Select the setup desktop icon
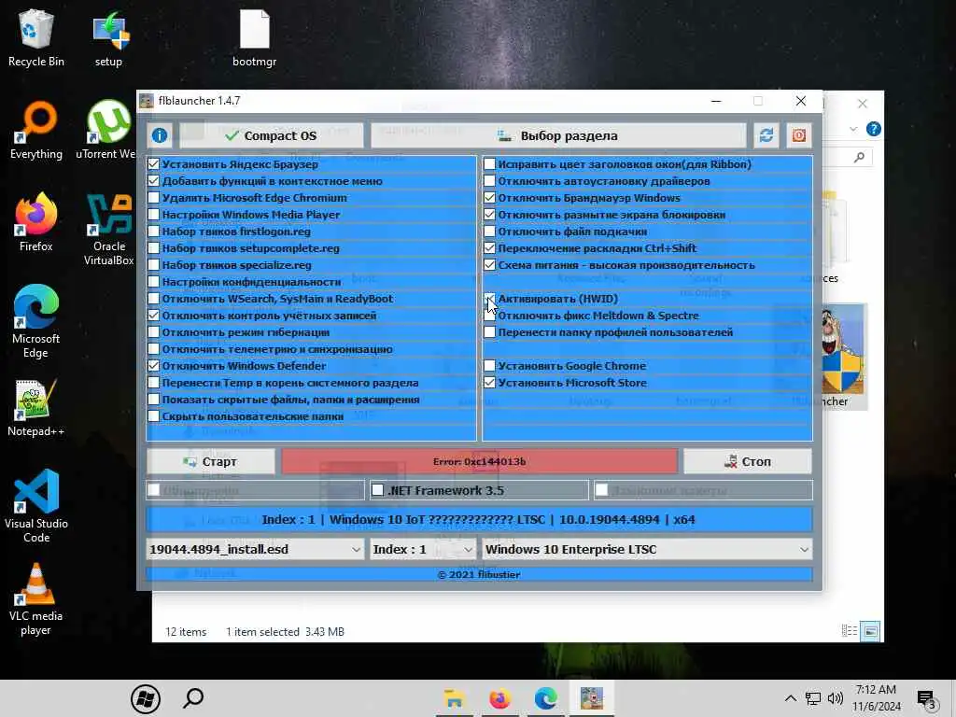 (108, 37)
